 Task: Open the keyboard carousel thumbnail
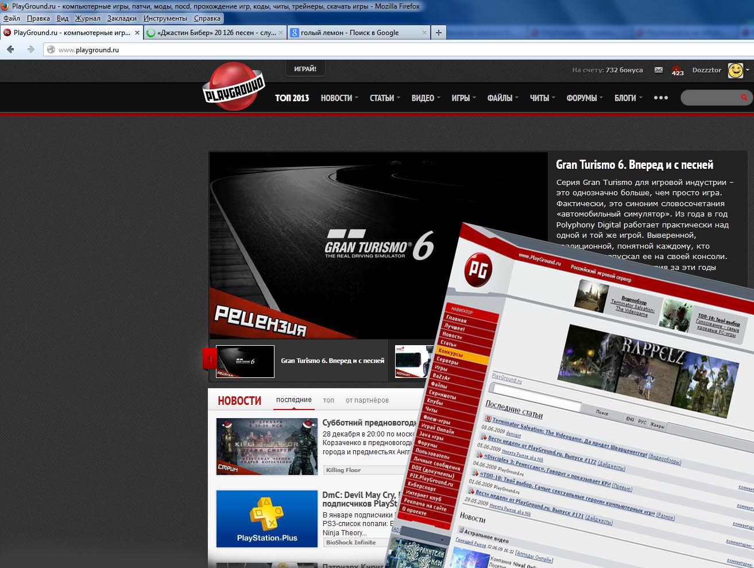(414, 361)
